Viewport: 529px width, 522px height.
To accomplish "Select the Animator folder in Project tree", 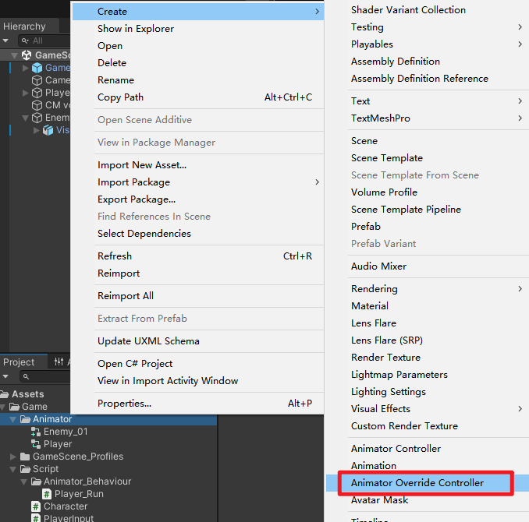I will tap(51, 419).
